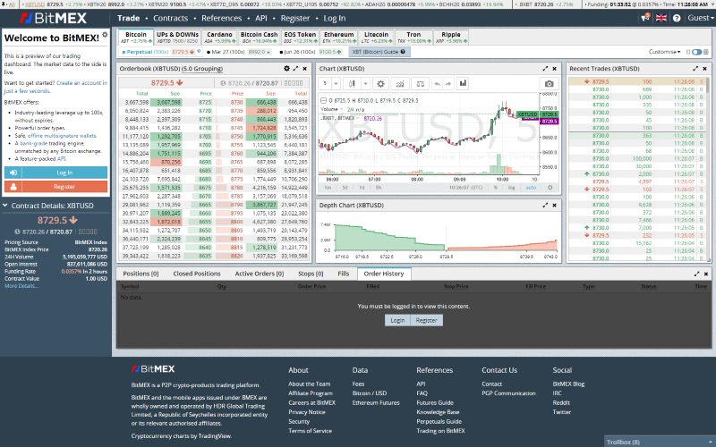716x447 pixels.
Task: Open the Fees link in footer
Action: (x=358, y=384)
